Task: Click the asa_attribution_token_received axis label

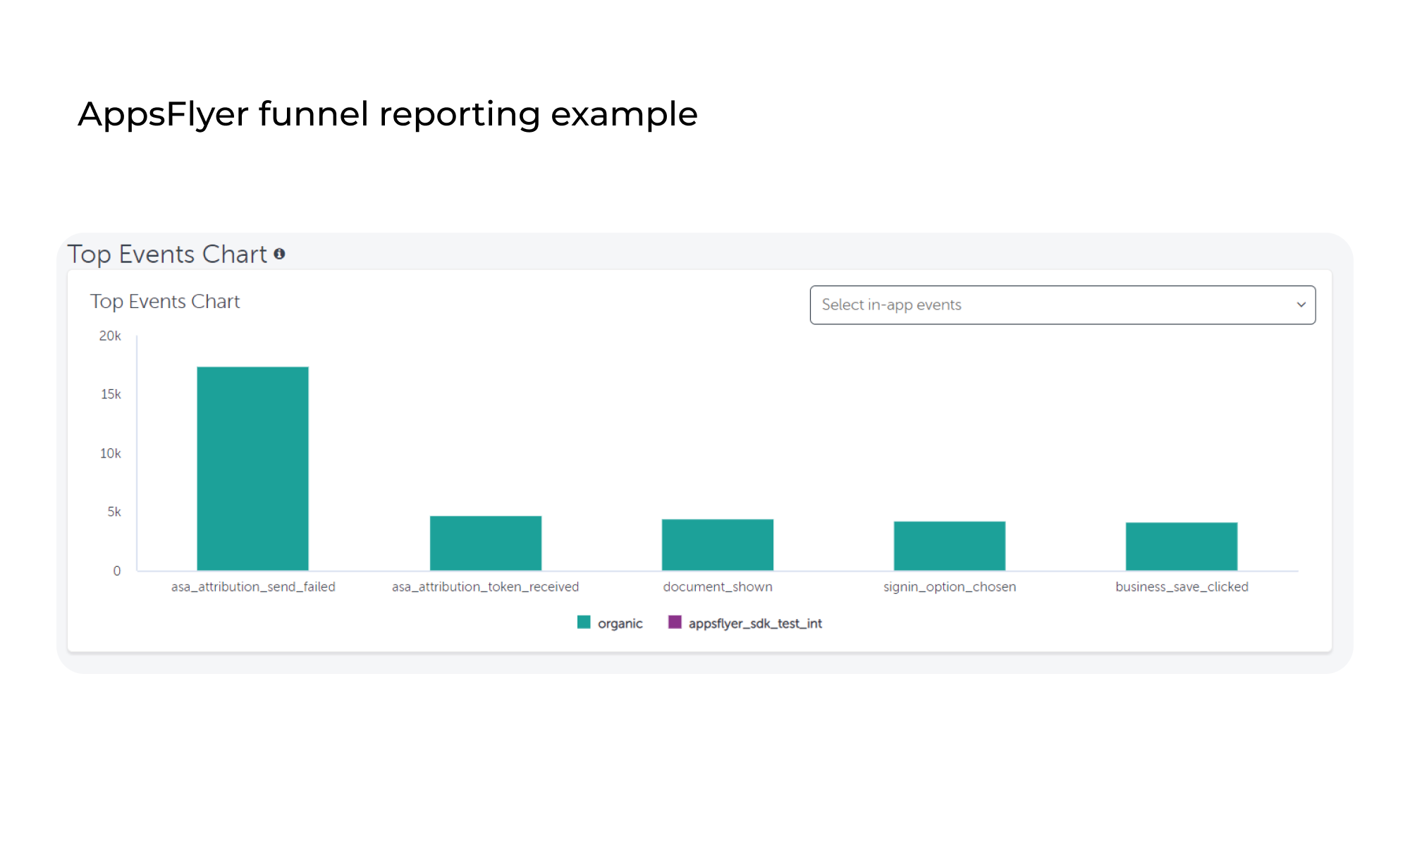Action: (x=485, y=587)
